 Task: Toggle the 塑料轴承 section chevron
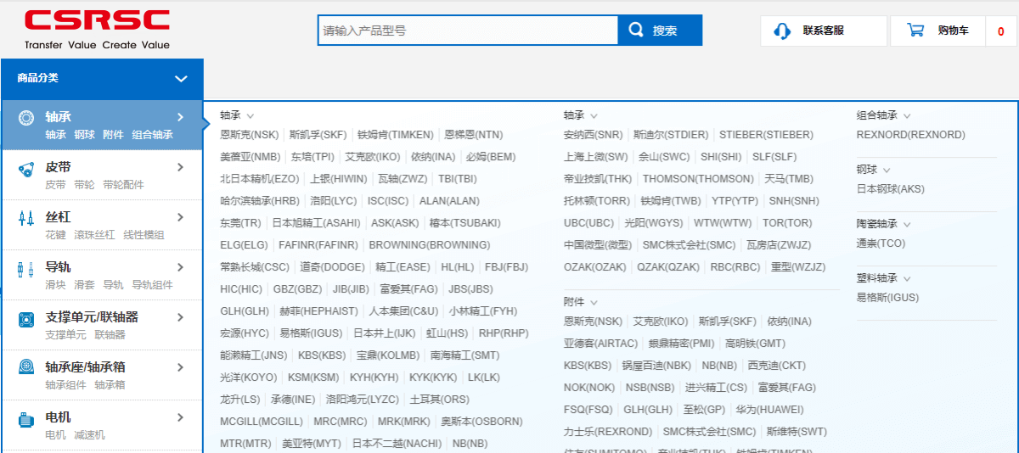907,279
